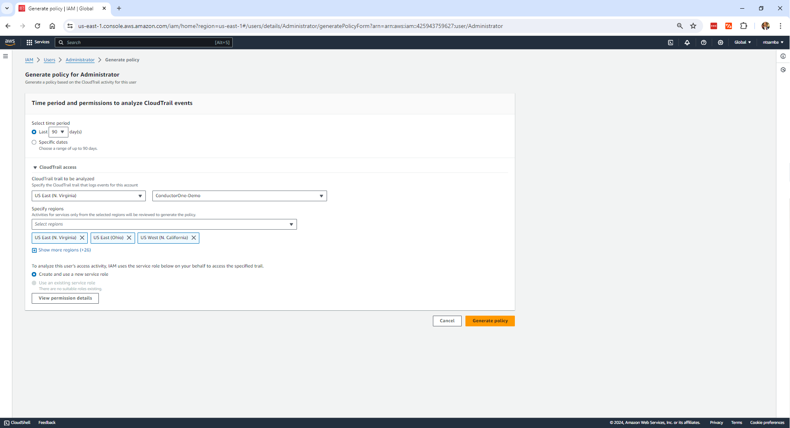Click the AWS logo to go home
This screenshot has height=428, width=790.
[x=10, y=42]
